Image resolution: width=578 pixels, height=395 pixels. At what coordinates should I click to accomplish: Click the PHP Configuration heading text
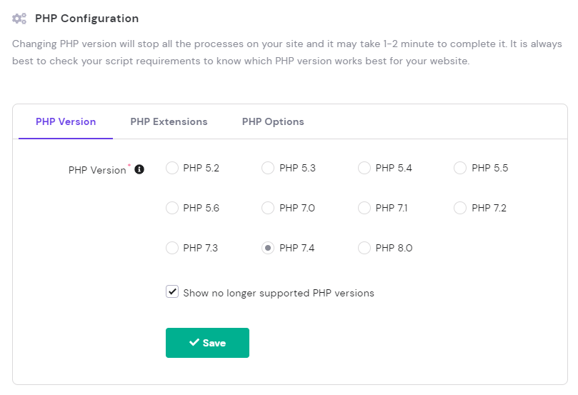pos(86,19)
